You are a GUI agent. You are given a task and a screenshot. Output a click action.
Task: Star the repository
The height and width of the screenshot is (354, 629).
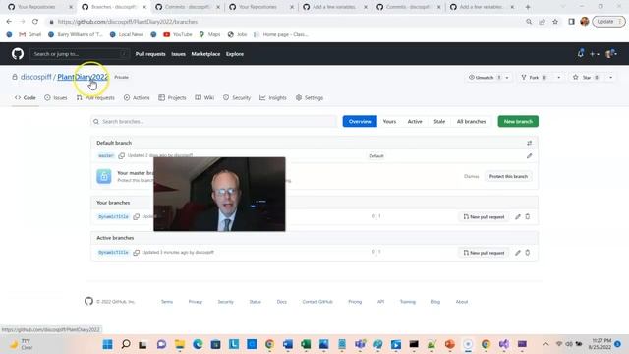(x=587, y=77)
